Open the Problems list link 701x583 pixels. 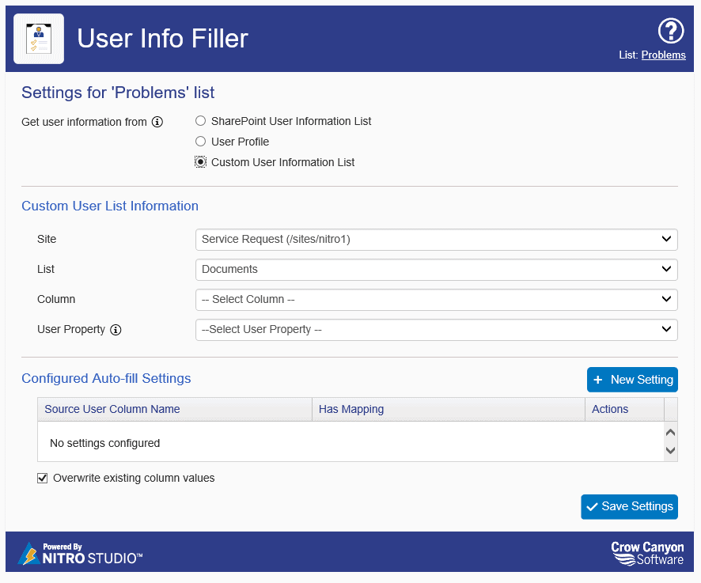tap(664, 55)
